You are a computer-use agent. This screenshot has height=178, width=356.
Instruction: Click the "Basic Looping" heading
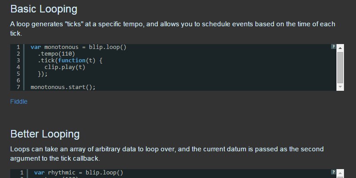(x=44, y=9)
